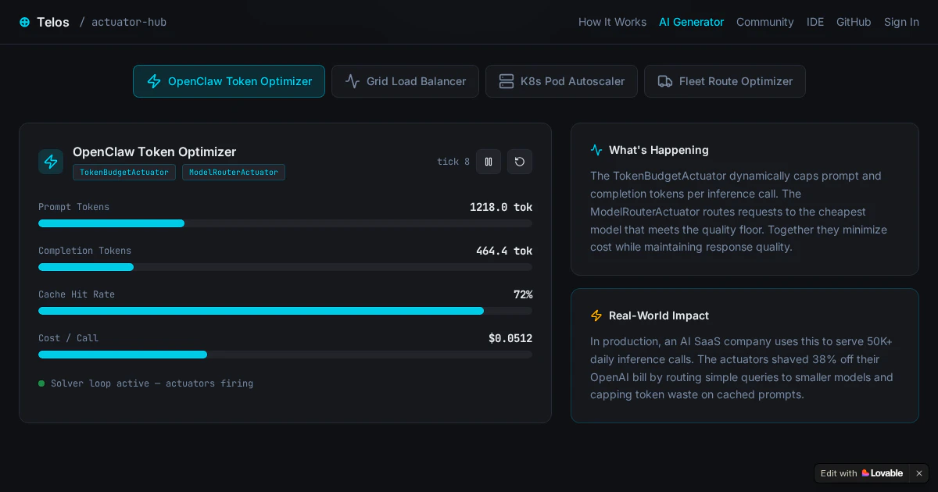
Task: Click the Cache Hit Rate progress bar
Action: coord(285,311)
